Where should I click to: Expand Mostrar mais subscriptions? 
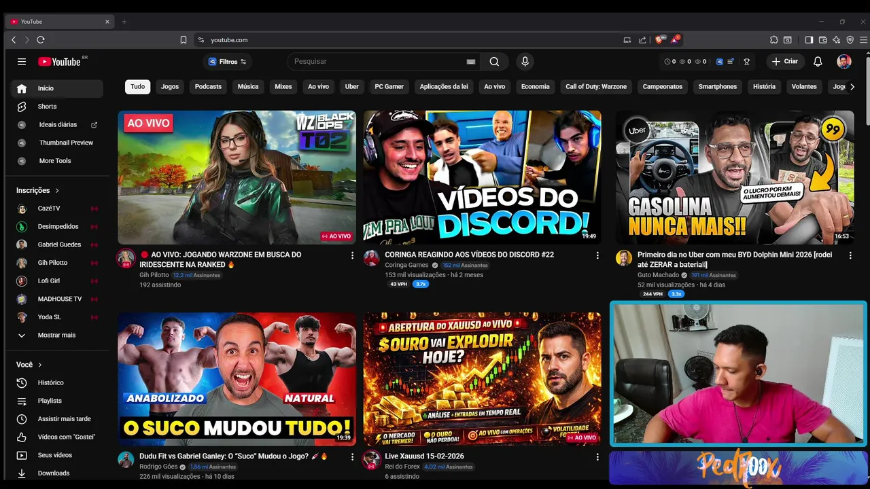point(57,336)
